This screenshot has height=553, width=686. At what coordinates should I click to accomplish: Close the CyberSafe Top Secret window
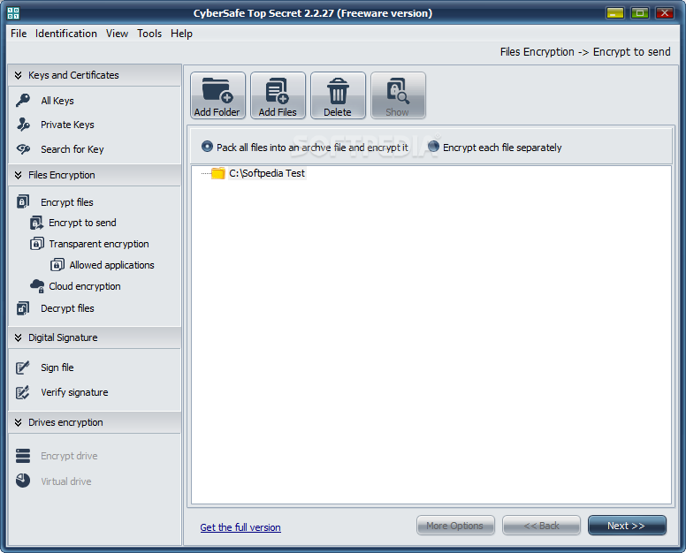665,13
